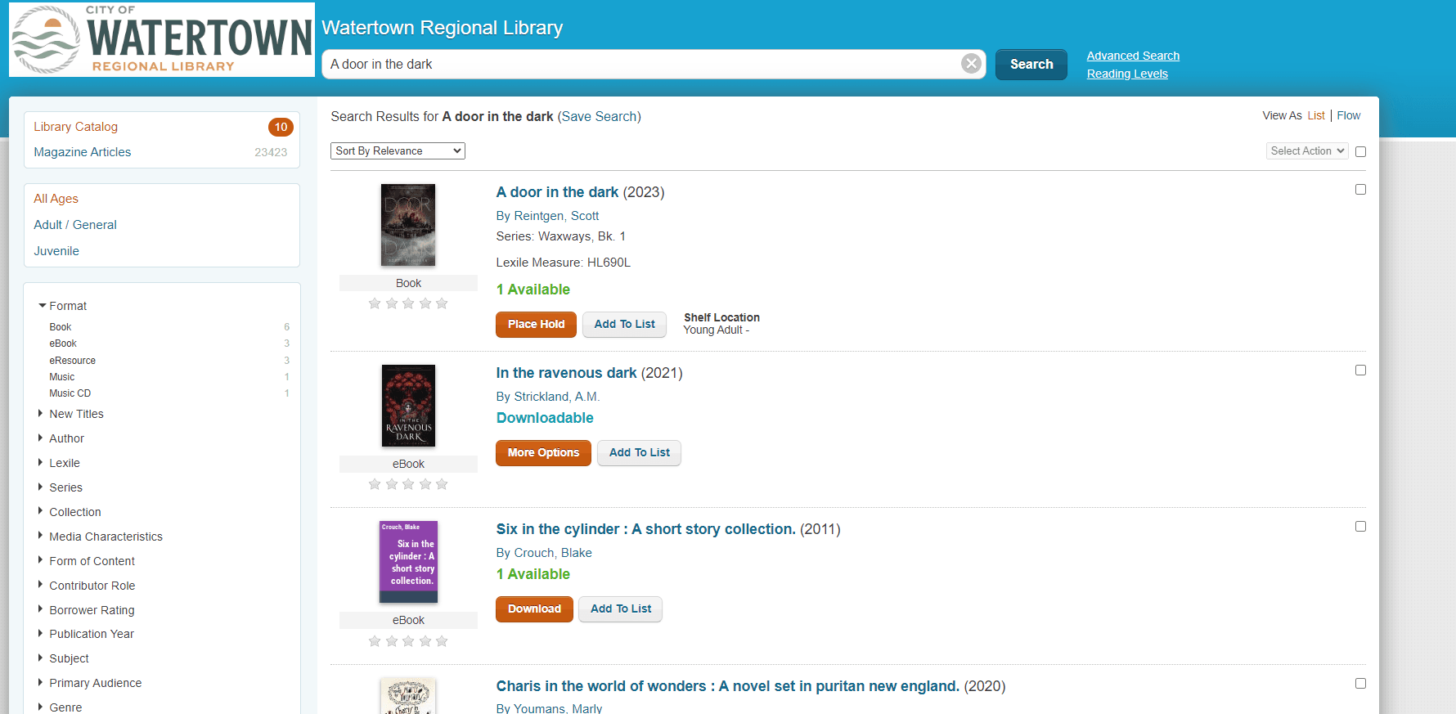Switch to Library Catalog results

click(75, 127)
